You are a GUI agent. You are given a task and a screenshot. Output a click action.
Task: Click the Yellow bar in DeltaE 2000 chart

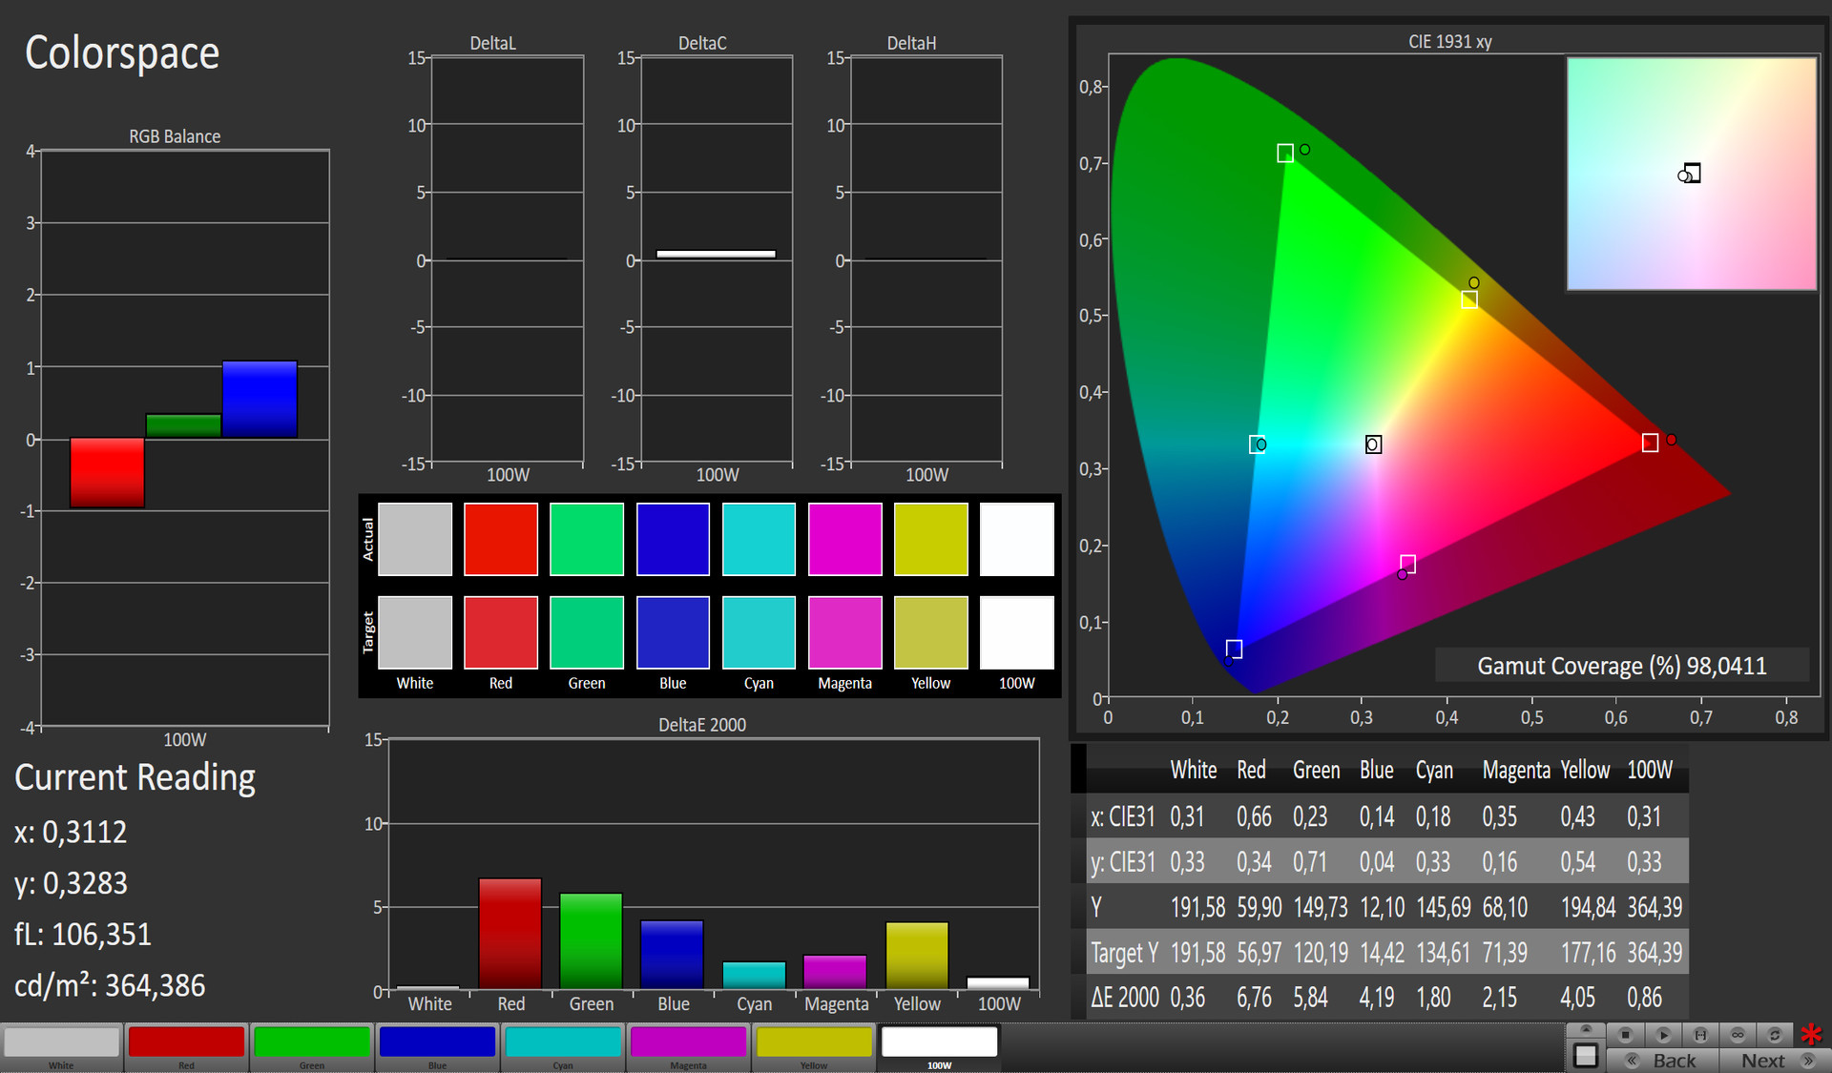click(917, 956)
